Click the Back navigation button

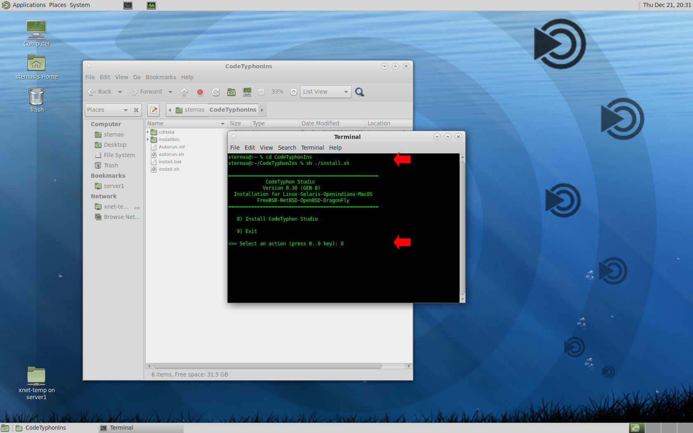pyautogui.click(x=99, y=92)
